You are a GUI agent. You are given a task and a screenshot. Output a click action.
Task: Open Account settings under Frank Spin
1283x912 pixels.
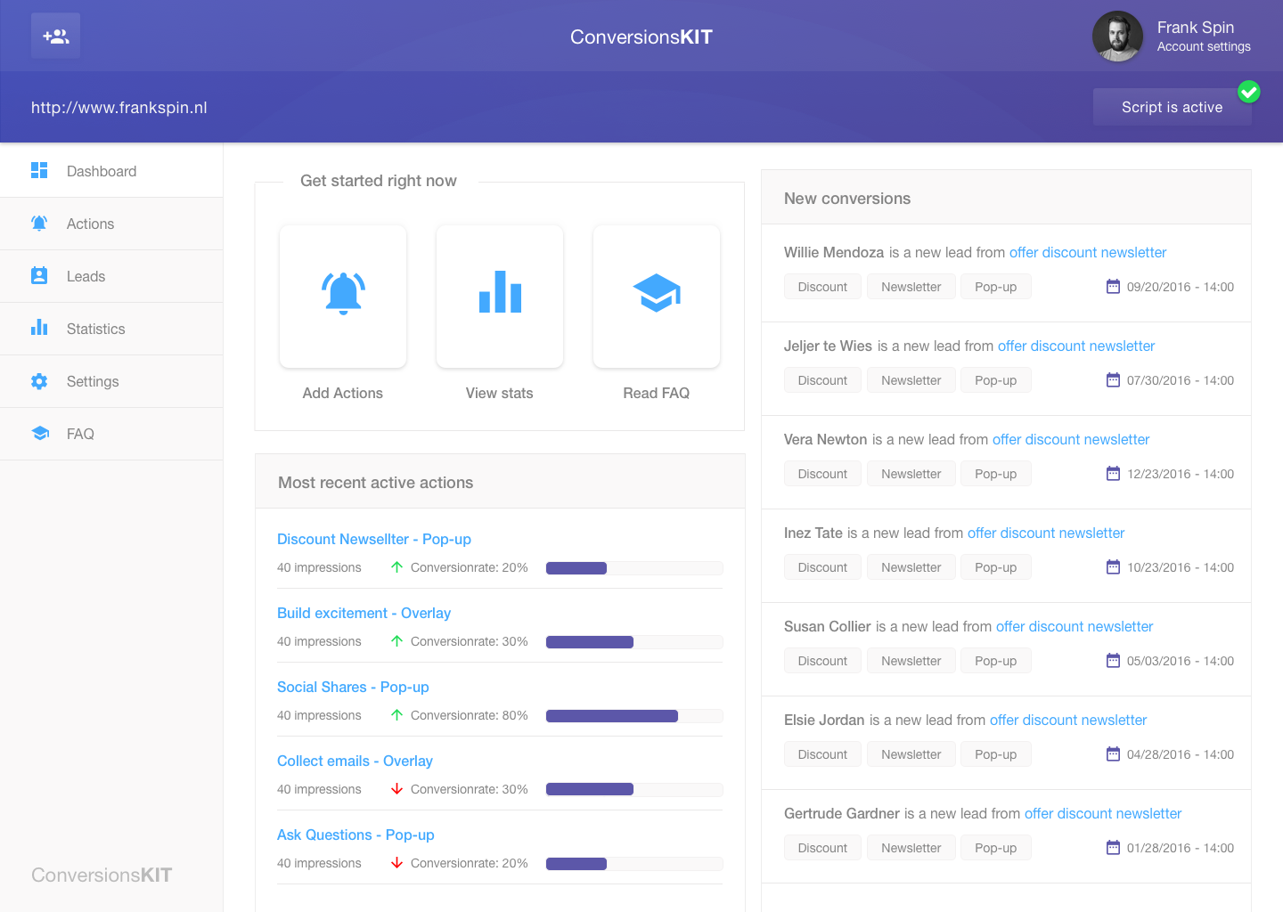pos(1204,46)
